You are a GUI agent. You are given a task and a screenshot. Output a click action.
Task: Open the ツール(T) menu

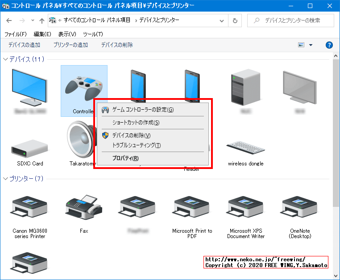pyautogui.click(x=93, y=34)
